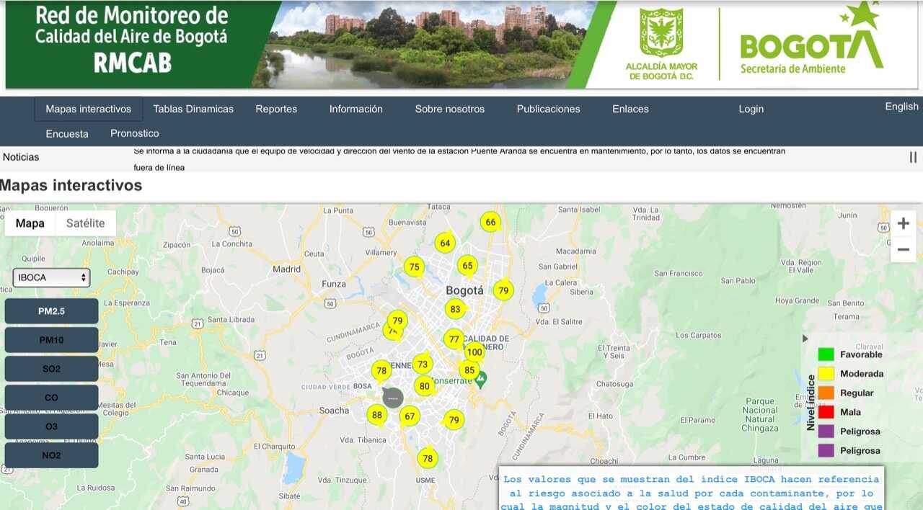This screenshot has width=923, height=510.
Task: Click the station marker showing 83
Action: pos(454,310)
